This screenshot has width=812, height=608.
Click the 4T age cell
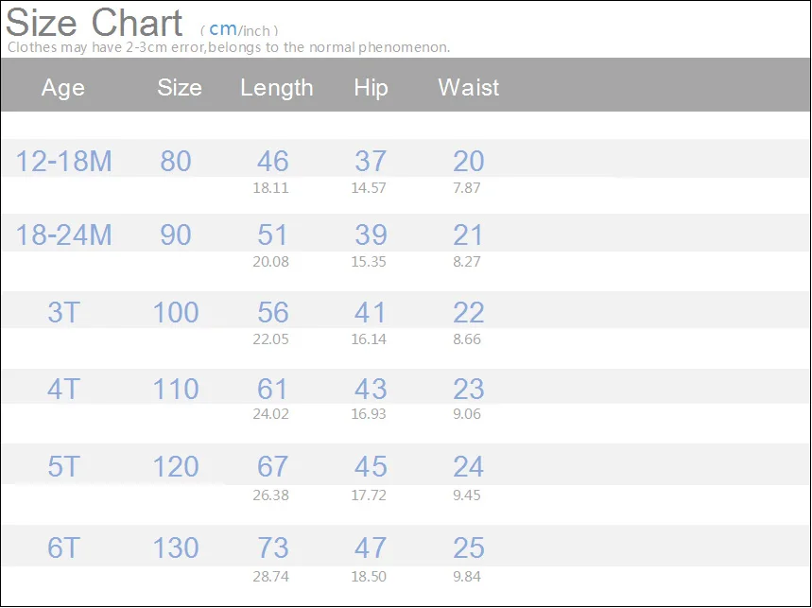(63, 390)
